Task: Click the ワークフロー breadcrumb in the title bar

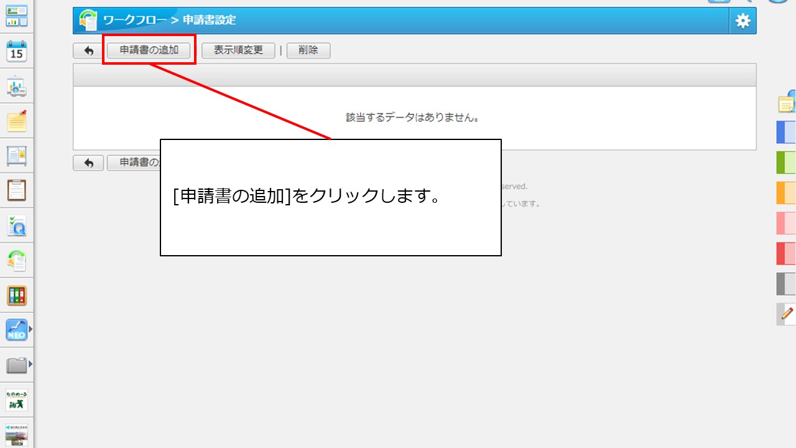Action: pyautogui.click(x=134, y=21)
